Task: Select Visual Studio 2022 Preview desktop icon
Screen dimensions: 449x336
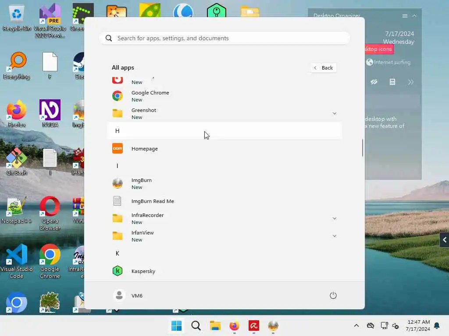Action: (50, 21)
